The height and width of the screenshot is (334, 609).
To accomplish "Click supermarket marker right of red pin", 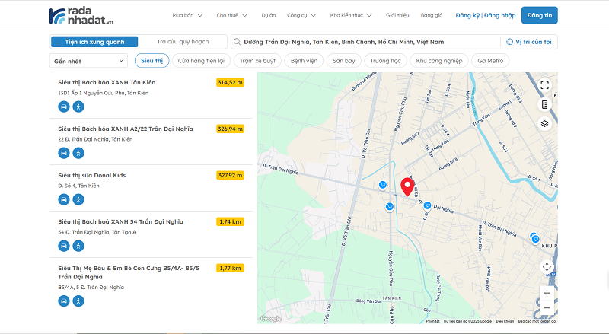I will point(427,205).
